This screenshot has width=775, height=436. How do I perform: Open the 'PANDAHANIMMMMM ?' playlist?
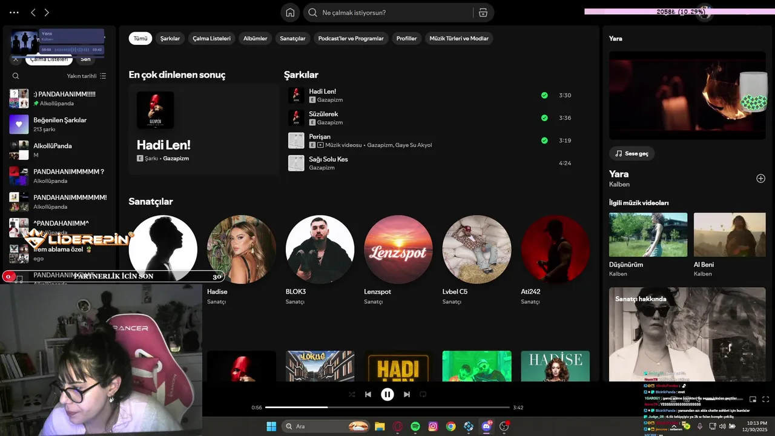coord(59,176)
